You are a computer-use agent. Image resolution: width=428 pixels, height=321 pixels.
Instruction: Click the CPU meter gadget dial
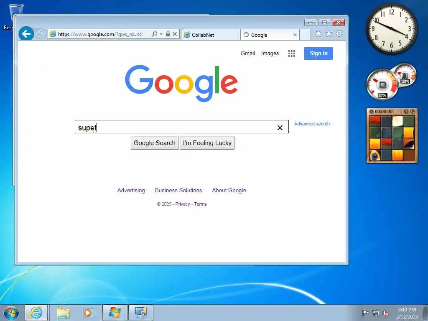pos(382,84)
